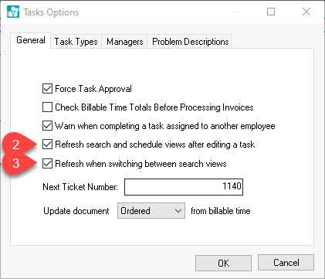
Task: Close the Tasks Options dialog
Action: coord(306,12)
